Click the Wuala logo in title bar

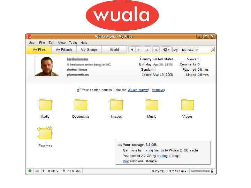point(29,37)
